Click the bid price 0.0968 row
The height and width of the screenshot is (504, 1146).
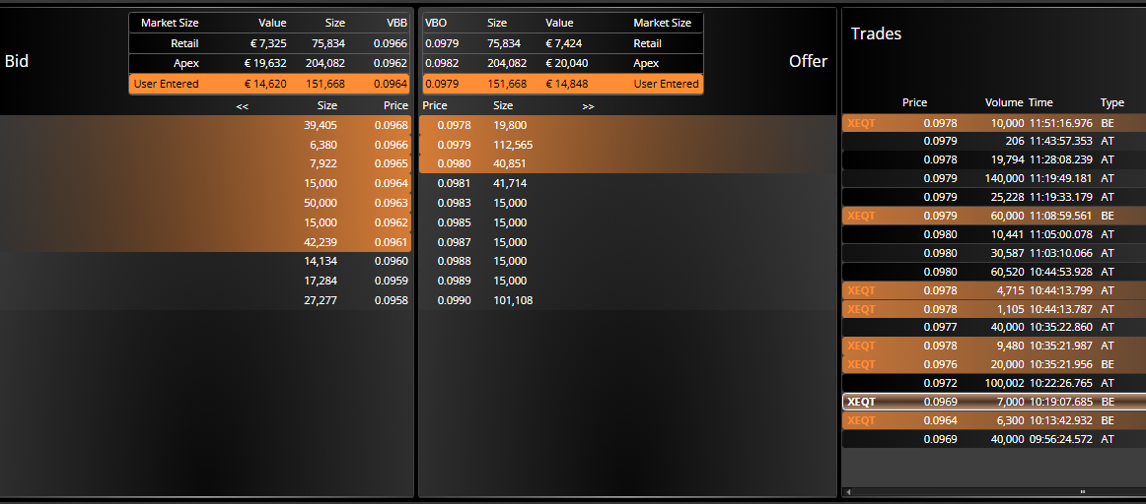pyautogui.click(x=206, y=125)
